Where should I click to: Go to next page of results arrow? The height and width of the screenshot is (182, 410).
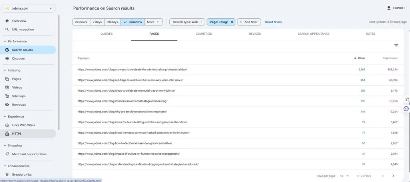pyautogui.click(x=393, y=176)
